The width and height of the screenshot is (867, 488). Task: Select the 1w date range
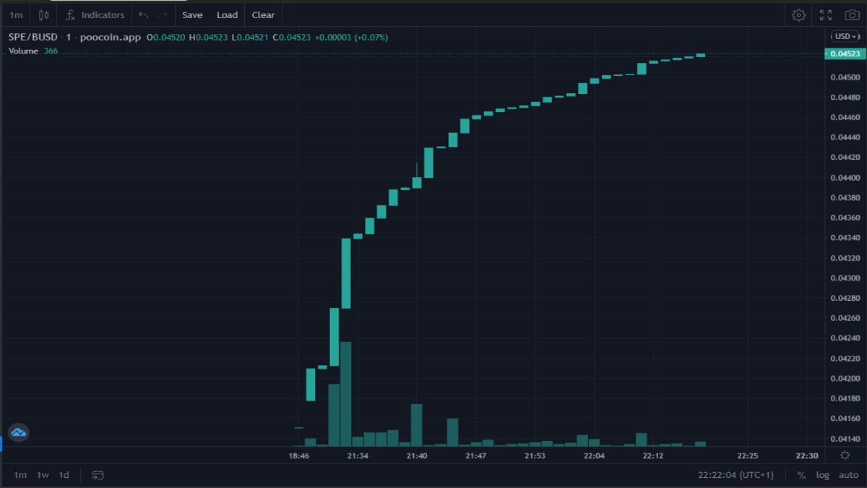click(43, 475)
